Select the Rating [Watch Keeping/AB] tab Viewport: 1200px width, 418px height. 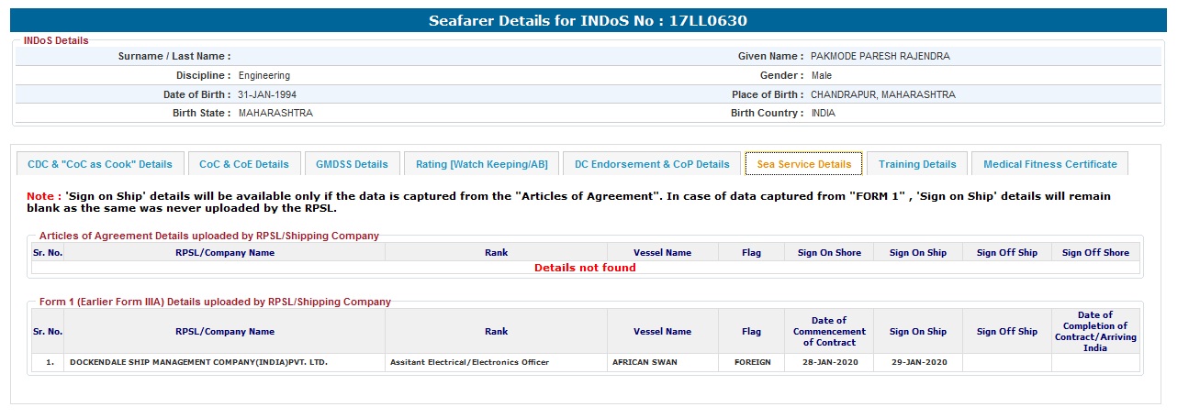481,164
